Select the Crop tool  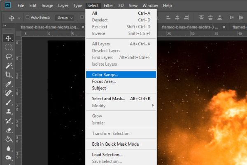point(8,75)
